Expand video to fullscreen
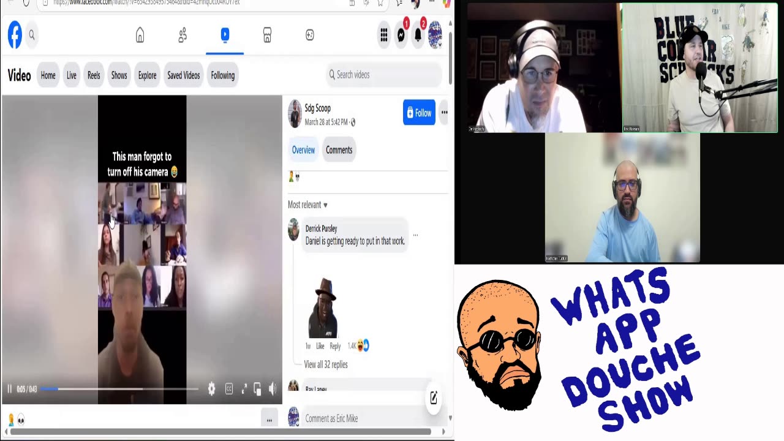The image size is (784, 441). pyautogui.click(x=244, y=389)
